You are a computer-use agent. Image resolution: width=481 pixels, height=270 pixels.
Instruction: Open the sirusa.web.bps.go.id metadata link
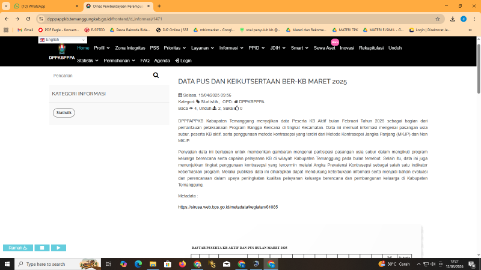click(x=228, y=207)
